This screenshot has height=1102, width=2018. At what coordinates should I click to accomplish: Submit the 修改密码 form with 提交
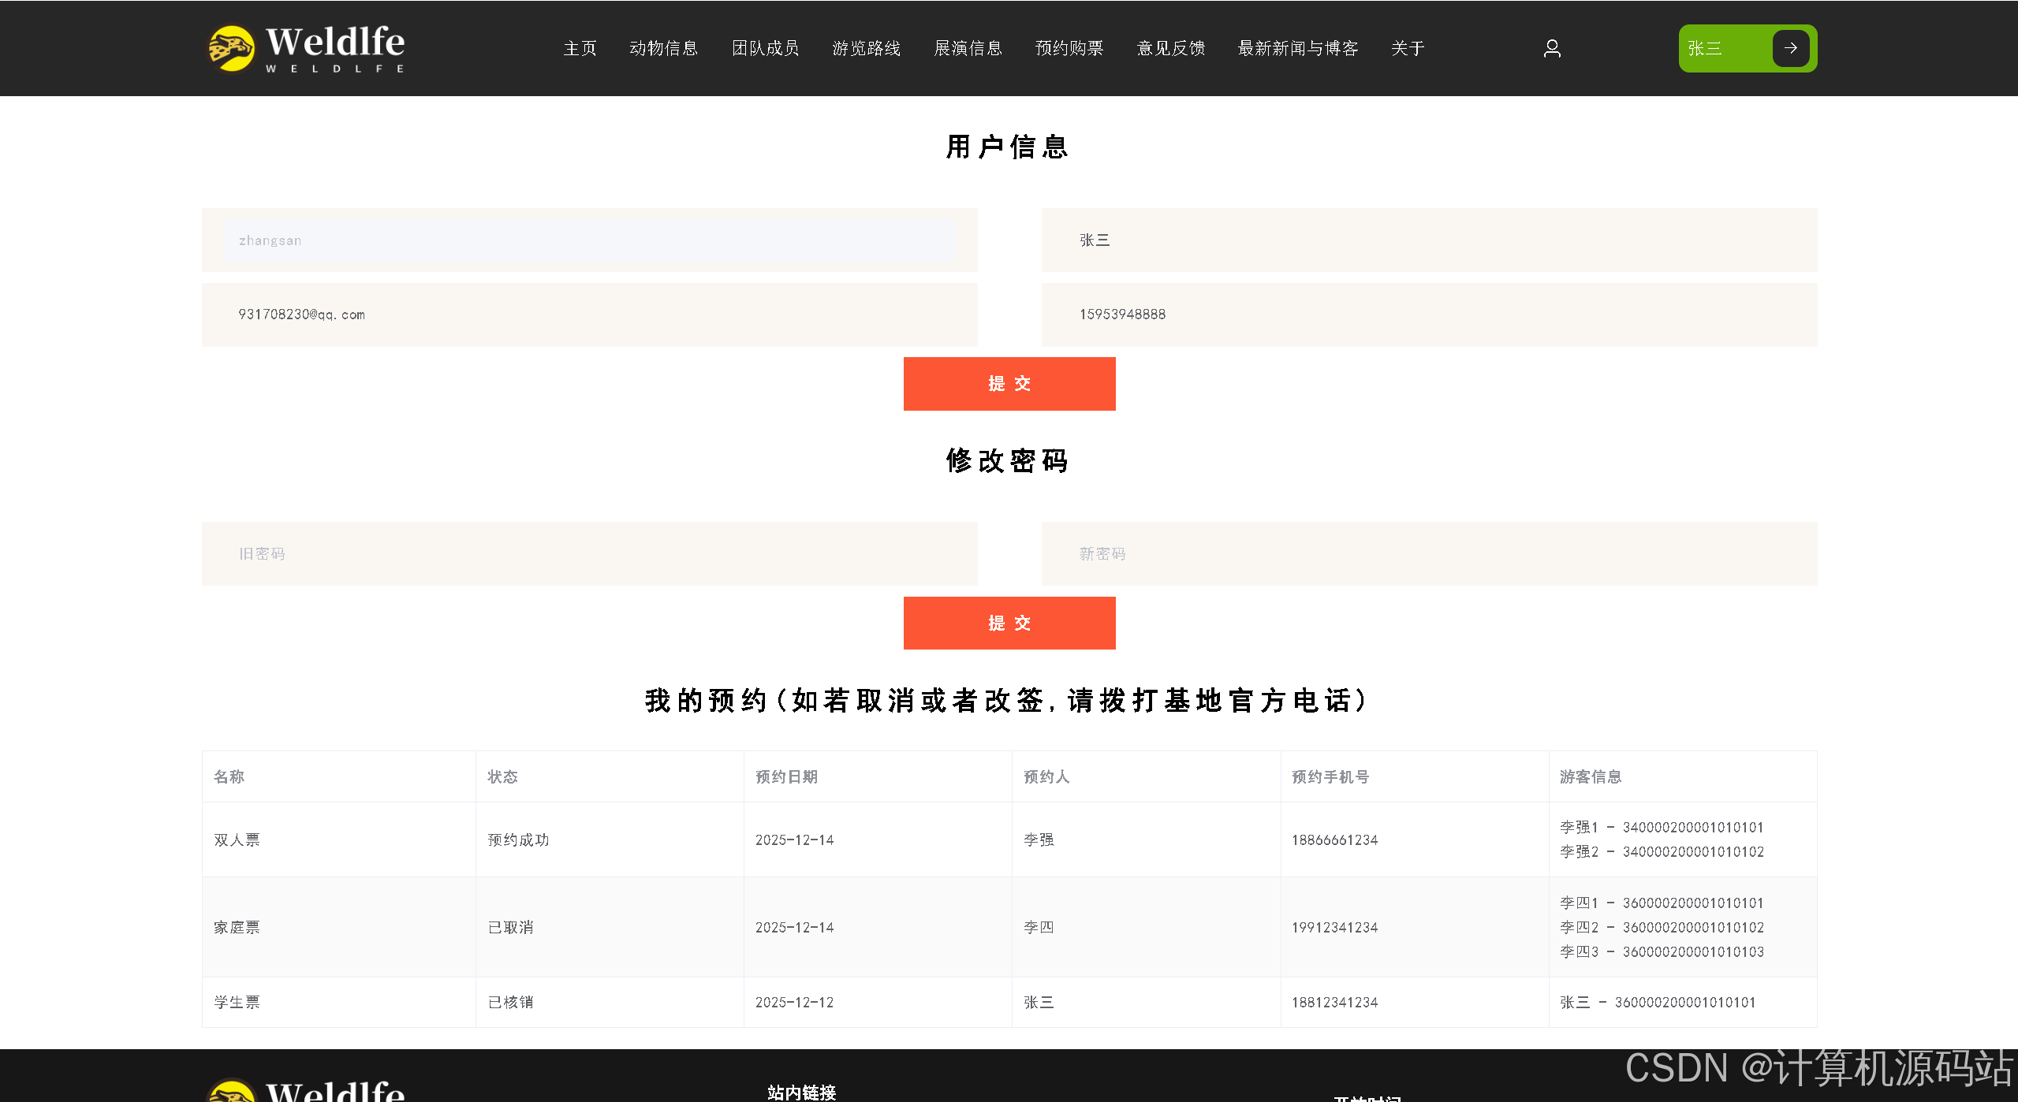1009,623
